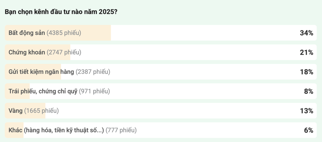Select the Bất động sản poll option

pos(161,33)
